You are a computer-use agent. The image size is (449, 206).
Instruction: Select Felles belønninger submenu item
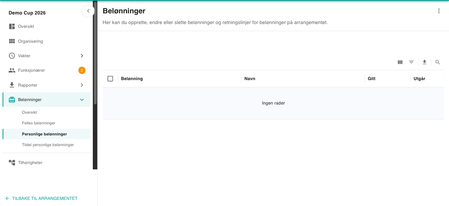coord(47,123)
